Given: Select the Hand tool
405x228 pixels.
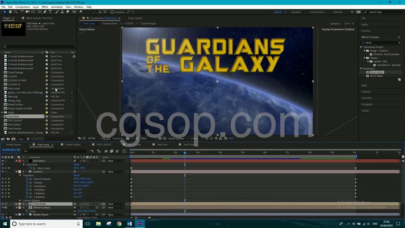Looking at the screenshot, I should tap(10, 12).
